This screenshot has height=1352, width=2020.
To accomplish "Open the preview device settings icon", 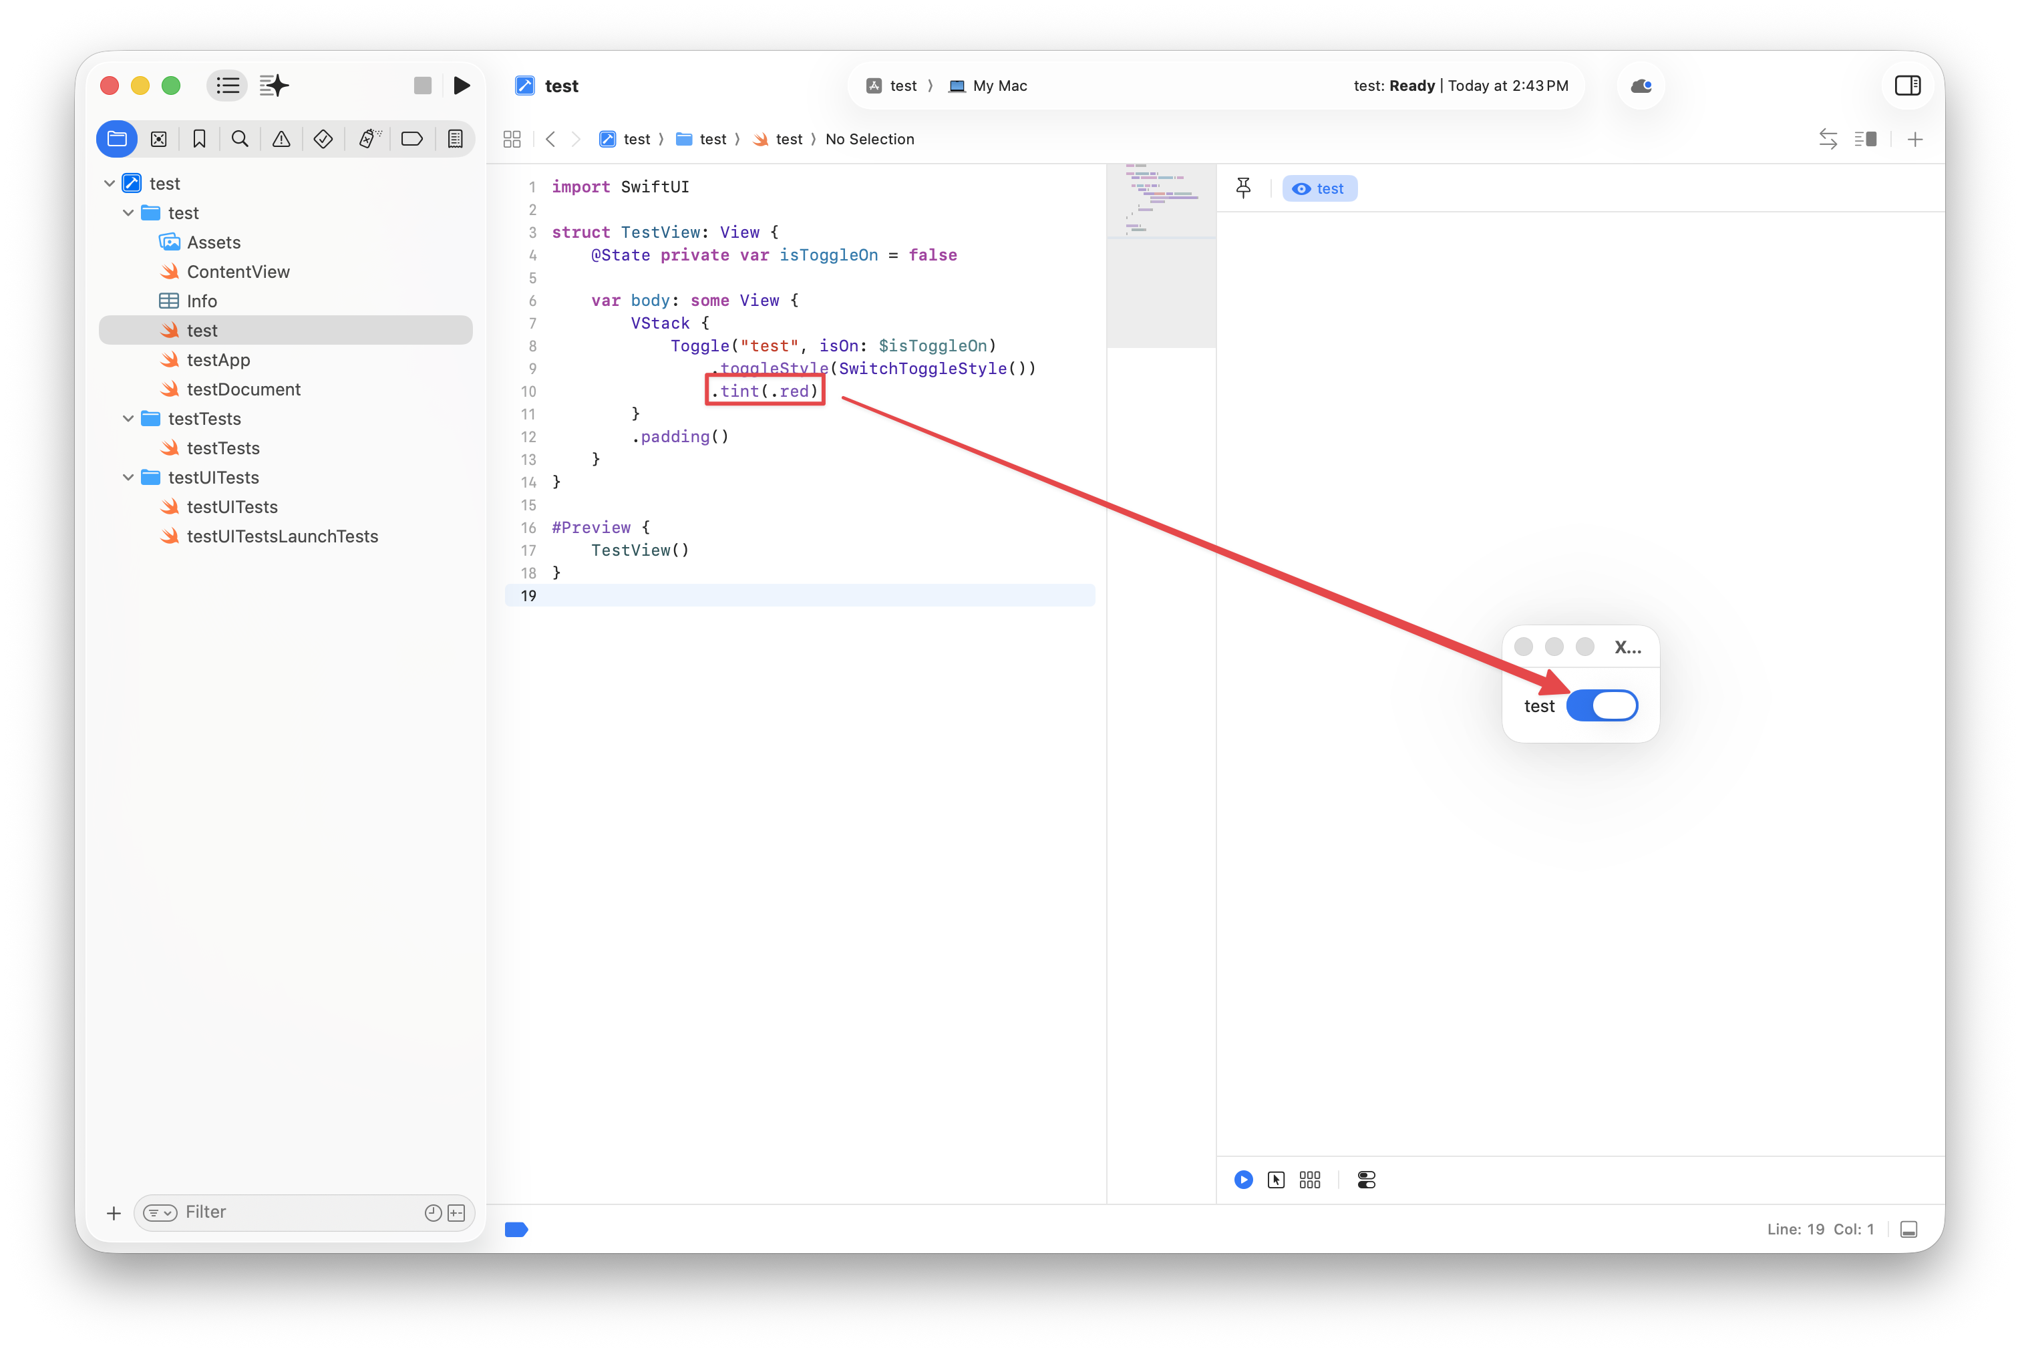I will click(x=1365, y=1180).
